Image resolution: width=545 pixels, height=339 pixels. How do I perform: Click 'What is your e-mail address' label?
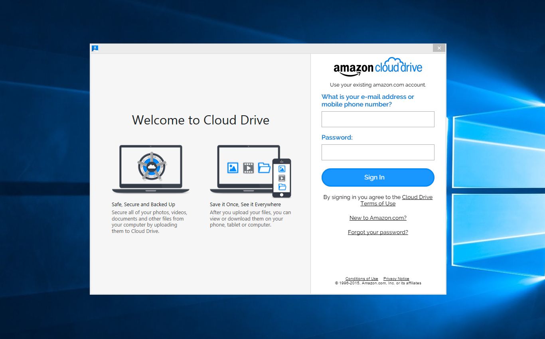click(x=368, y=101)
